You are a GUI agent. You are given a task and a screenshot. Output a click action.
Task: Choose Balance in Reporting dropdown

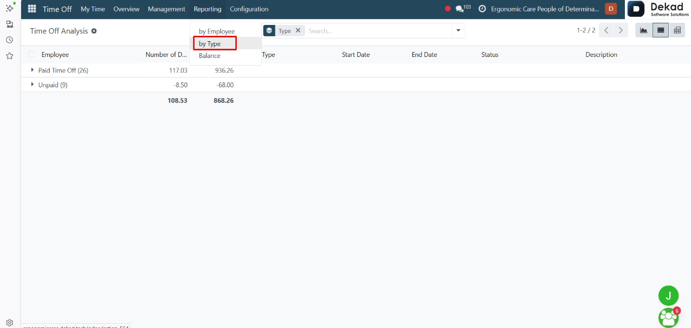pyautogui.click(x=210, y=56)
